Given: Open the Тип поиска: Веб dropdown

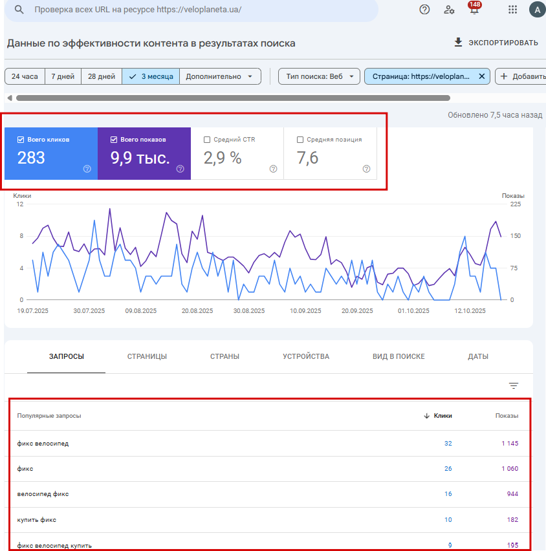Looking at the screenshot, I should coord(319,76).
